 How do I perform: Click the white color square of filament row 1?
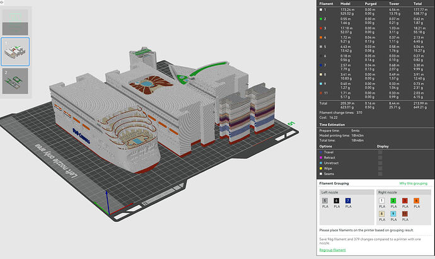tap(321, 9)
